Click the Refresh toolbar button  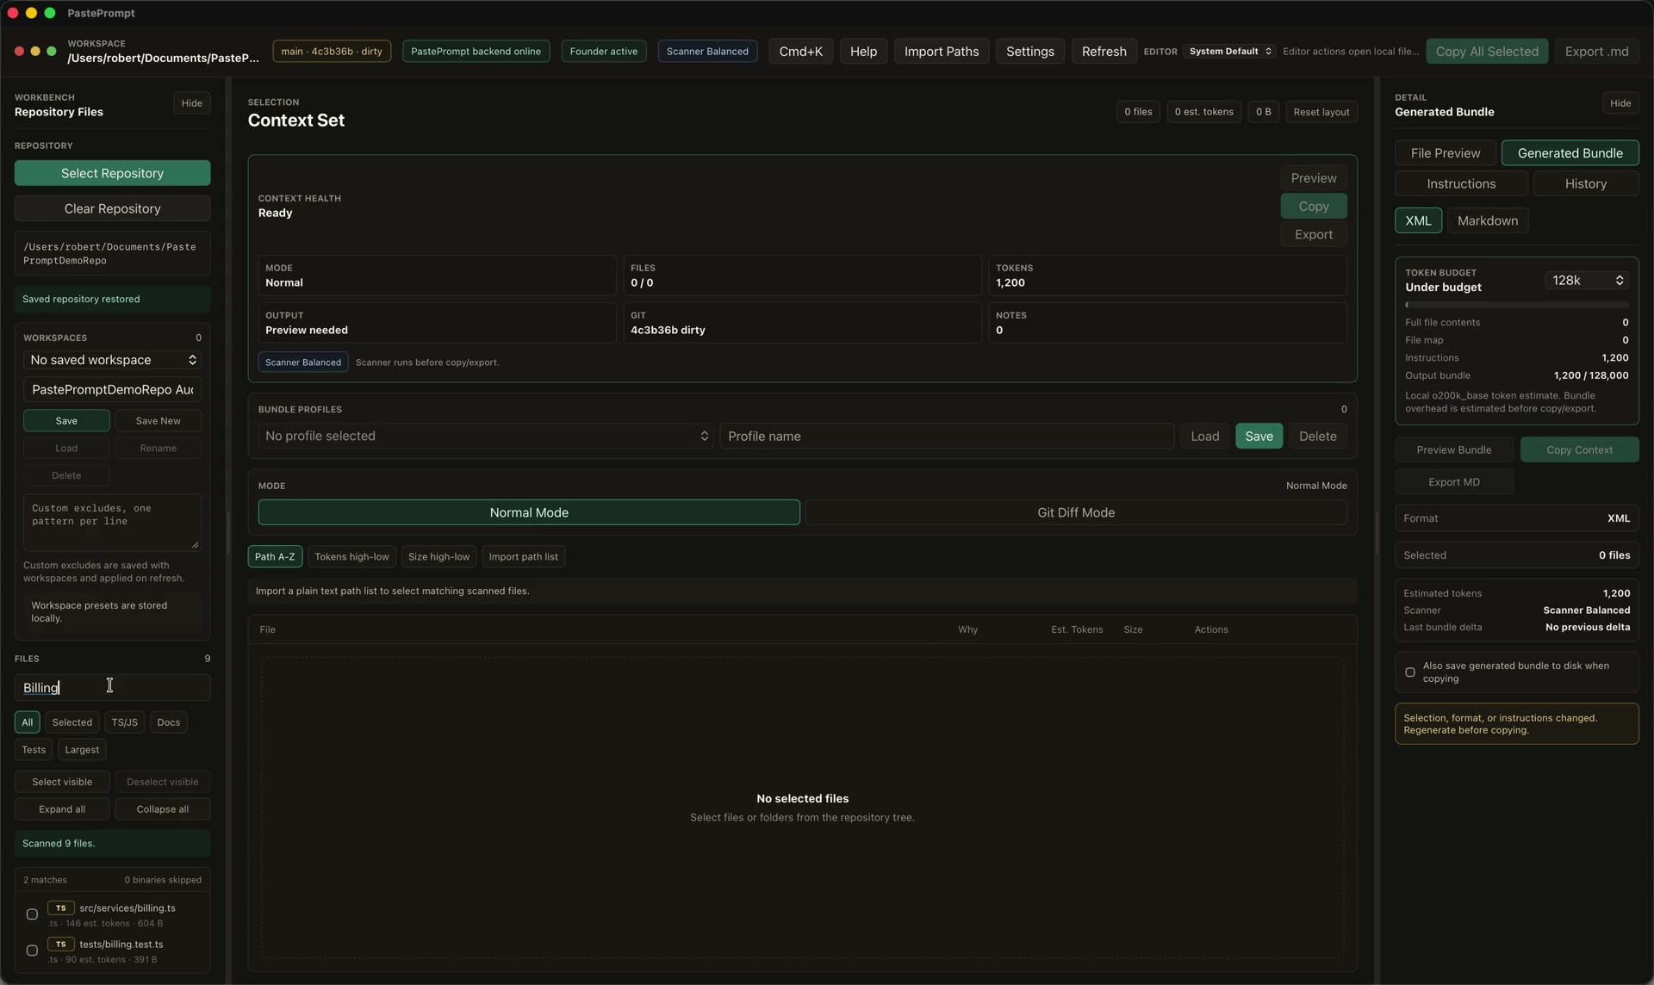point(1104,52)
